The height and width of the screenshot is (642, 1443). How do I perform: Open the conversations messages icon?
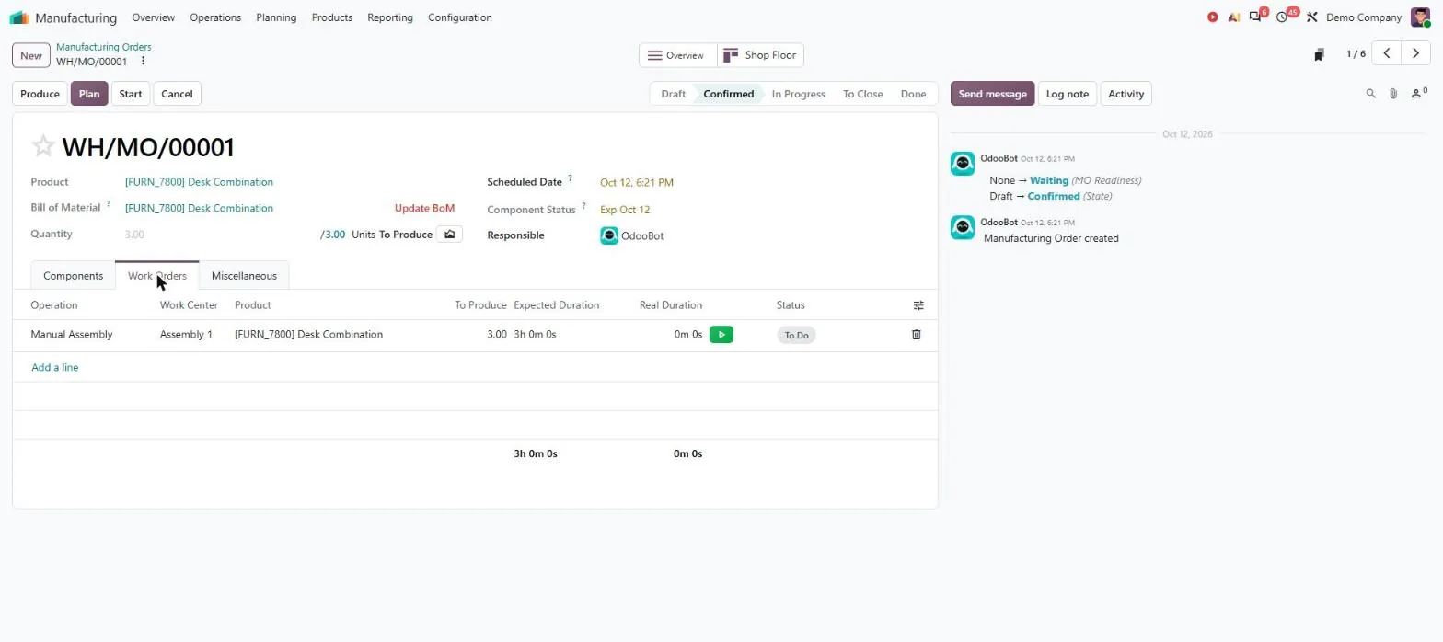tap(1255, 17)
